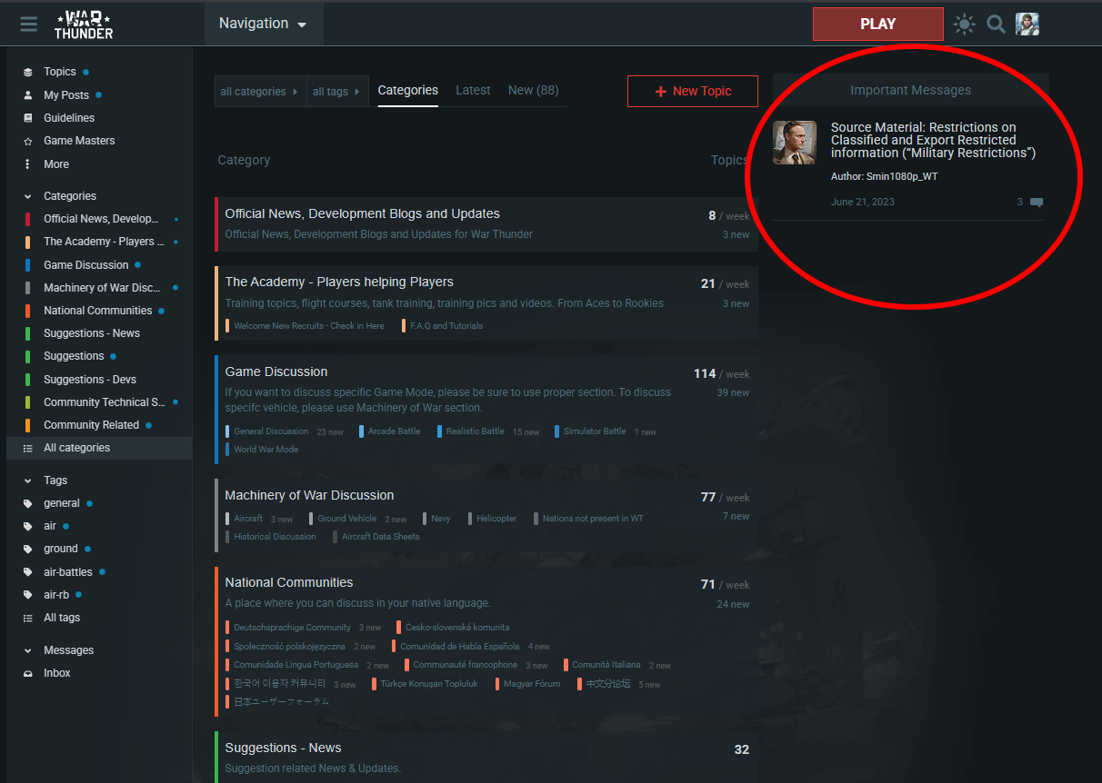This screenshot has height=783, width=1102.
Task: Click the New Topic button
Action: tap(693, 91)
